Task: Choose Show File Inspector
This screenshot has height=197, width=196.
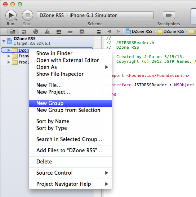Action: point(70,74)
